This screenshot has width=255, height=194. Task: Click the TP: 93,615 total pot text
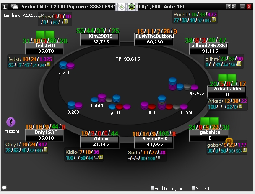[127, 59]
